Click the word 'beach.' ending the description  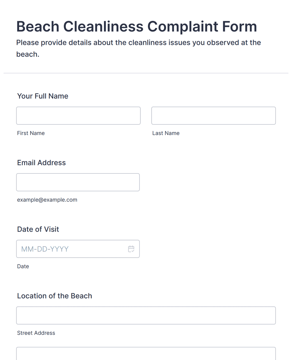[28, 54]
